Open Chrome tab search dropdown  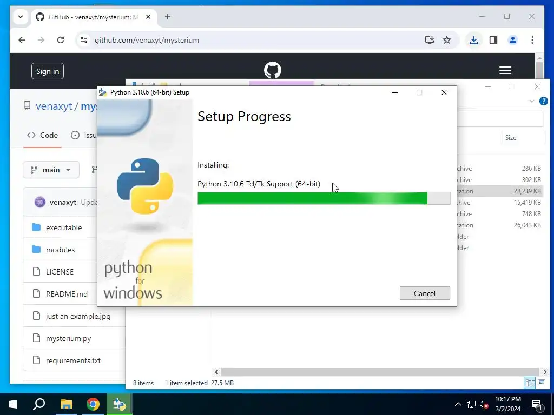point(21,17)
